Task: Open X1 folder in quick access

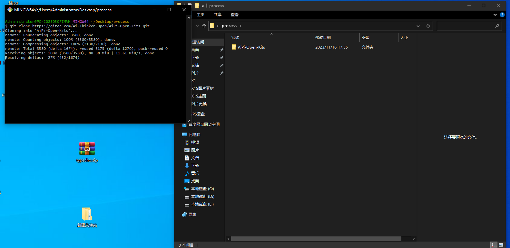Action: pos(193,81)
